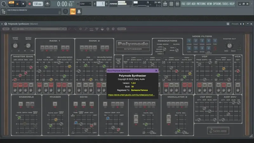Click the Cherry Audio logo
Screen dimensions: 254x143
[218, 131]
